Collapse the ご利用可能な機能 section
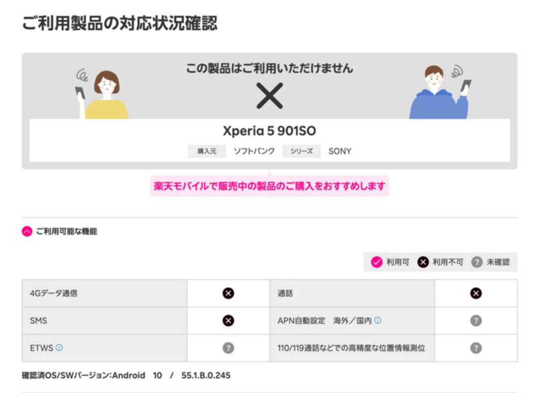This screenshot has height=393, width=539. (27, 231)
